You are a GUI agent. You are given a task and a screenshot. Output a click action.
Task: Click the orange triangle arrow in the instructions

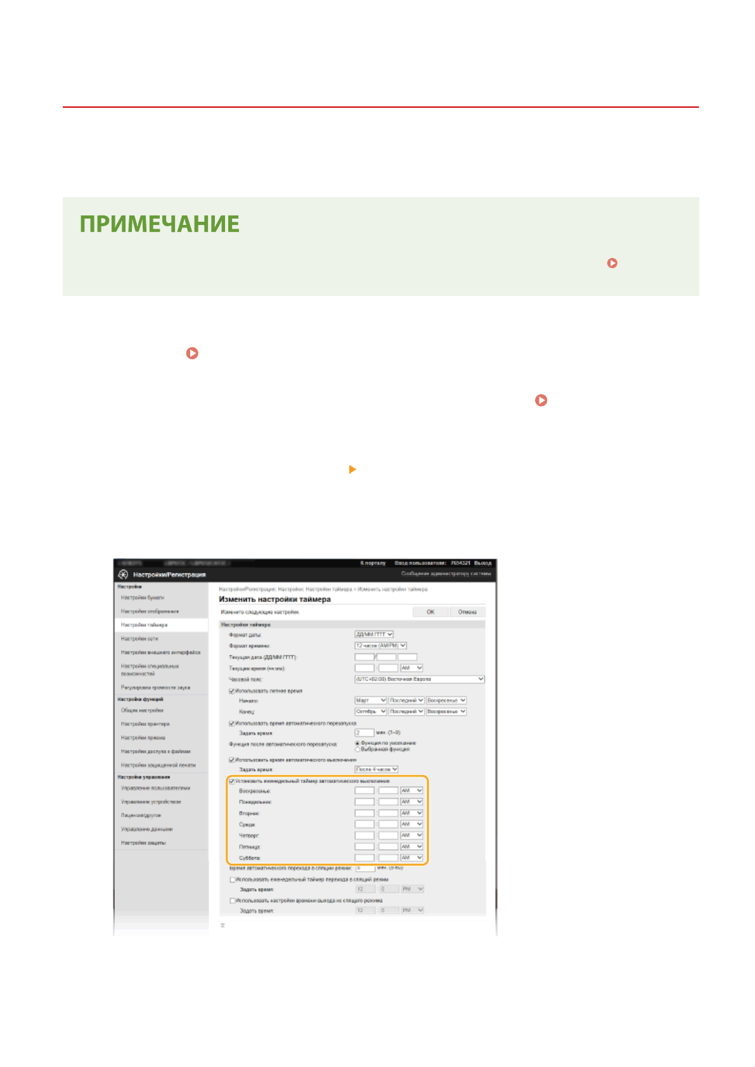(x=352, y=470)
